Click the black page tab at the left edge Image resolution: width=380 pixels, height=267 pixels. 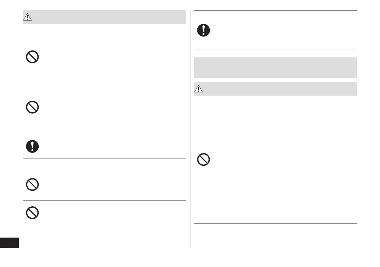(9, 243)
